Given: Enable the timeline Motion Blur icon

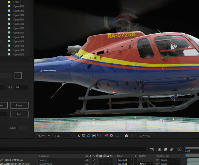Looking at the screenshot, I should 171,149.
